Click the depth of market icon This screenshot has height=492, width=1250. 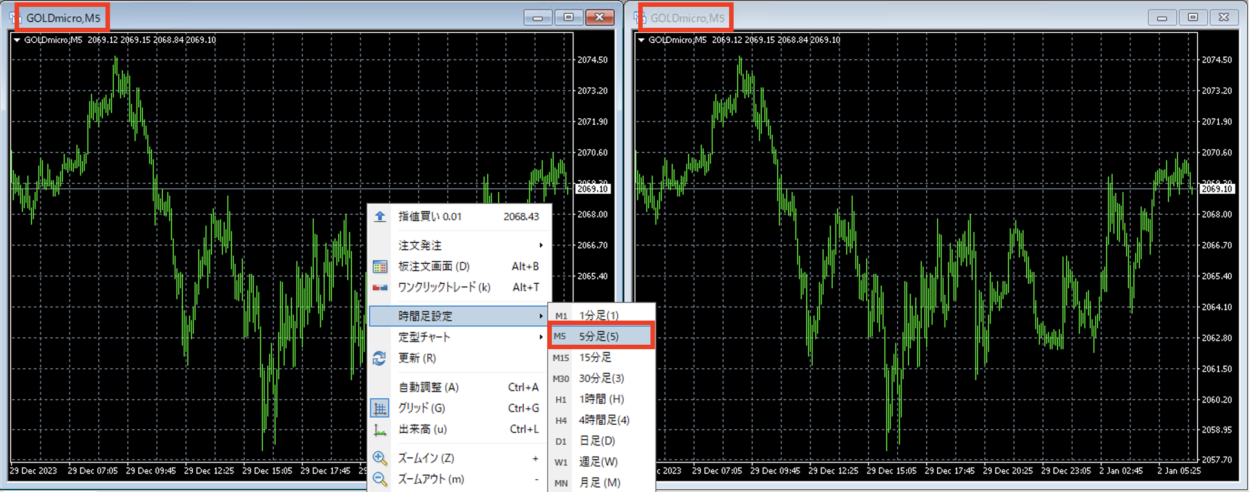pyautogui.click(x=380, y=266)
